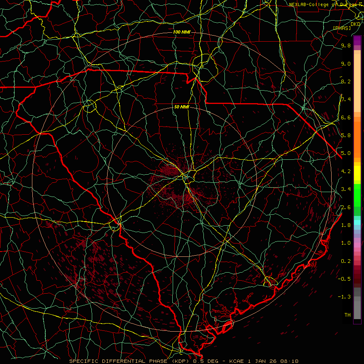Click the [PHAS] units label above the scale
Image resolution: width=364 pixels, height=364 pixels.
[x=342, y=28]
